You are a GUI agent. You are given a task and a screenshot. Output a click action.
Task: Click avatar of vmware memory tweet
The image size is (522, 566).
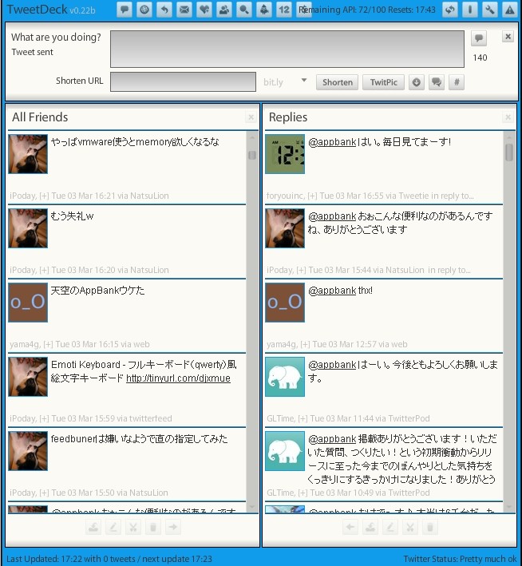[x=28, y=154]
